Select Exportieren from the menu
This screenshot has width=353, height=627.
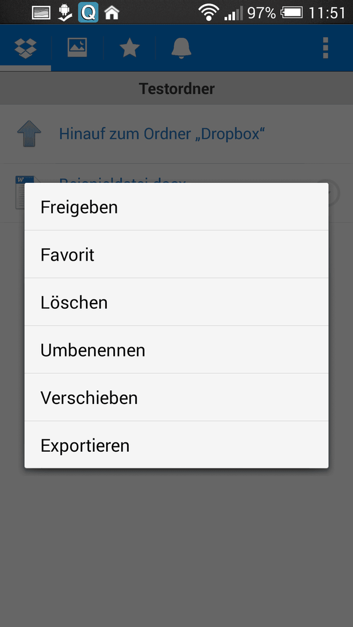(x=176, y=445)
